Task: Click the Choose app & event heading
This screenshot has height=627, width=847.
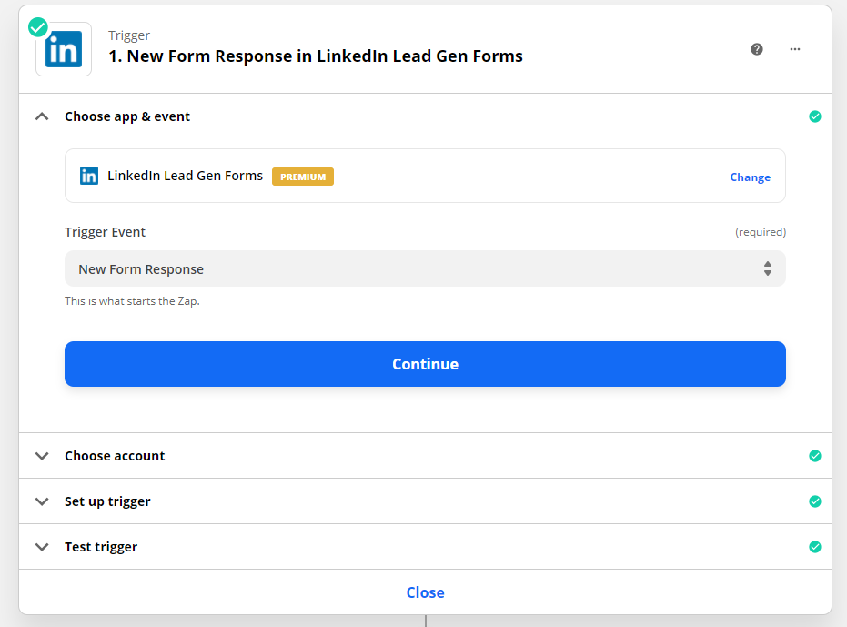Action: pyautogui.click(x=127, y=116)
